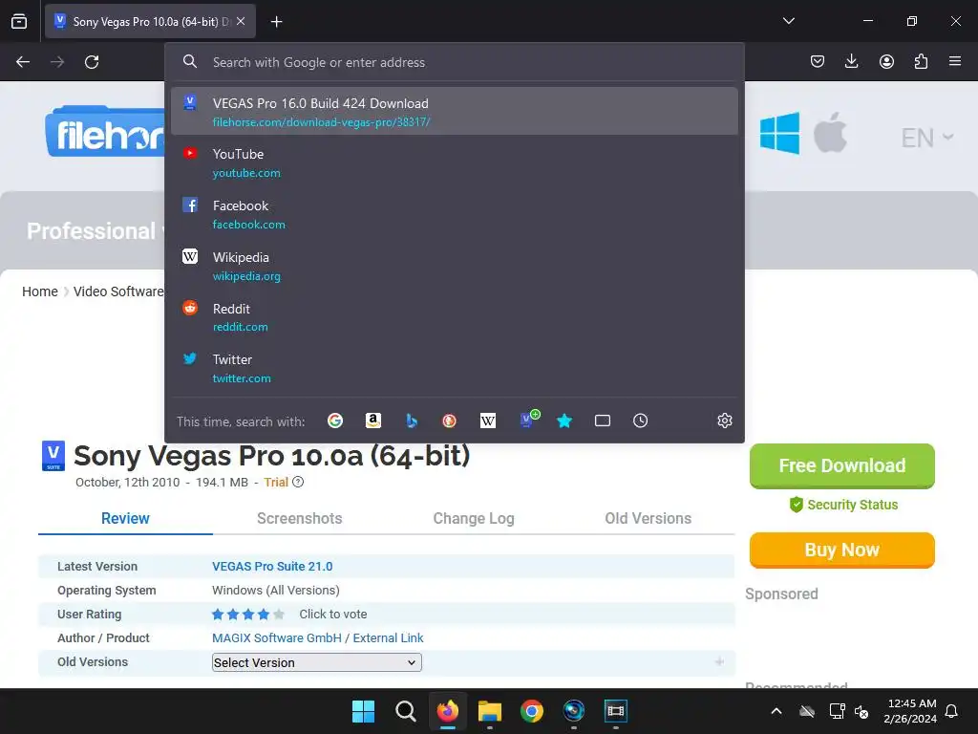
Task: Add the FileHorse search engine
Action: coord(529,420)
